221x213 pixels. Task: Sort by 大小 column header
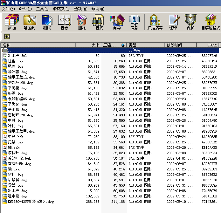pyautogui.click(x=88, y=45)
